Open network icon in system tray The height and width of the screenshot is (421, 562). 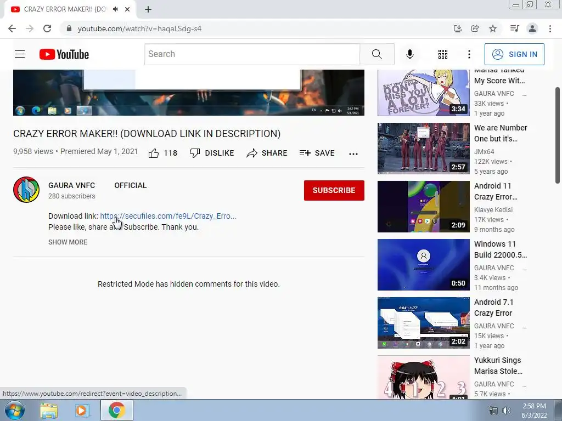click(x=493, y=411)
